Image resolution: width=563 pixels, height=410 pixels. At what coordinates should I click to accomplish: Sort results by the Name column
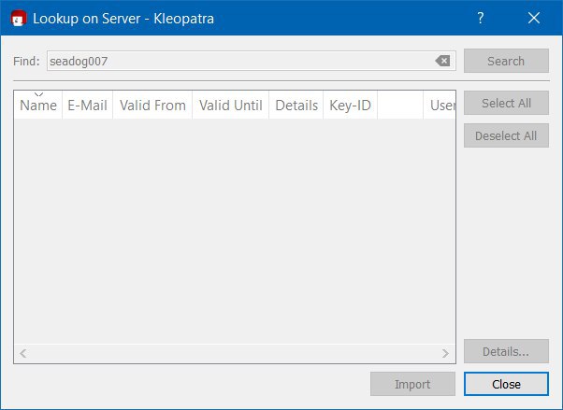tap(38, 106)
